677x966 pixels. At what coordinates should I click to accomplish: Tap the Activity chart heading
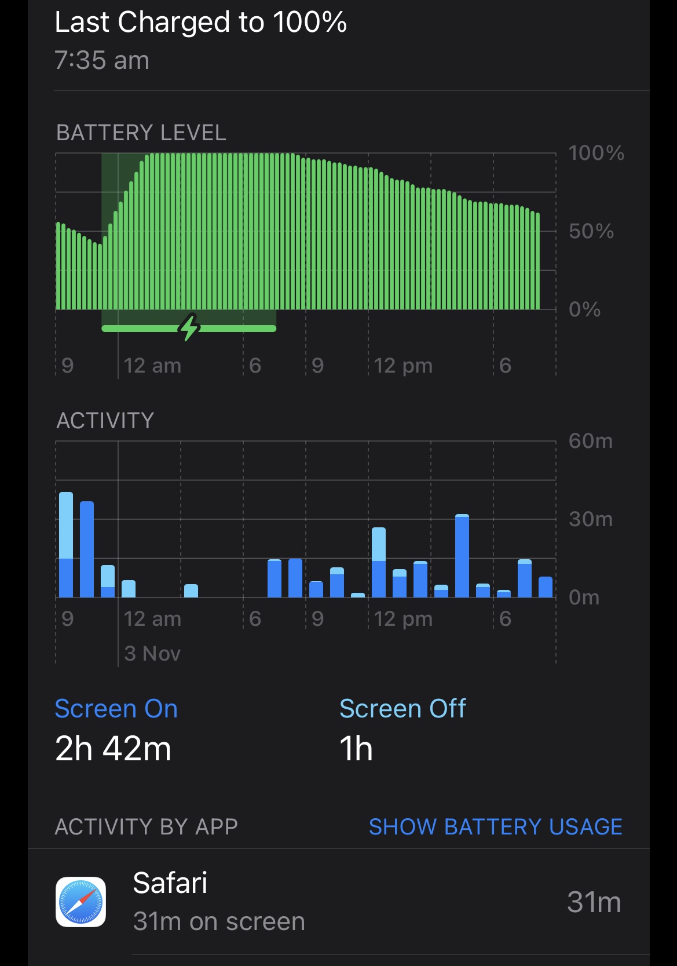(105, 420)
